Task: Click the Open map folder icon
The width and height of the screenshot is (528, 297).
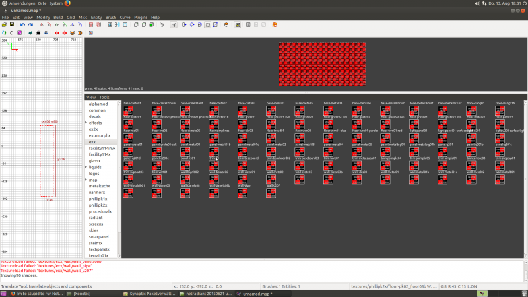Action: pos(5,25)
